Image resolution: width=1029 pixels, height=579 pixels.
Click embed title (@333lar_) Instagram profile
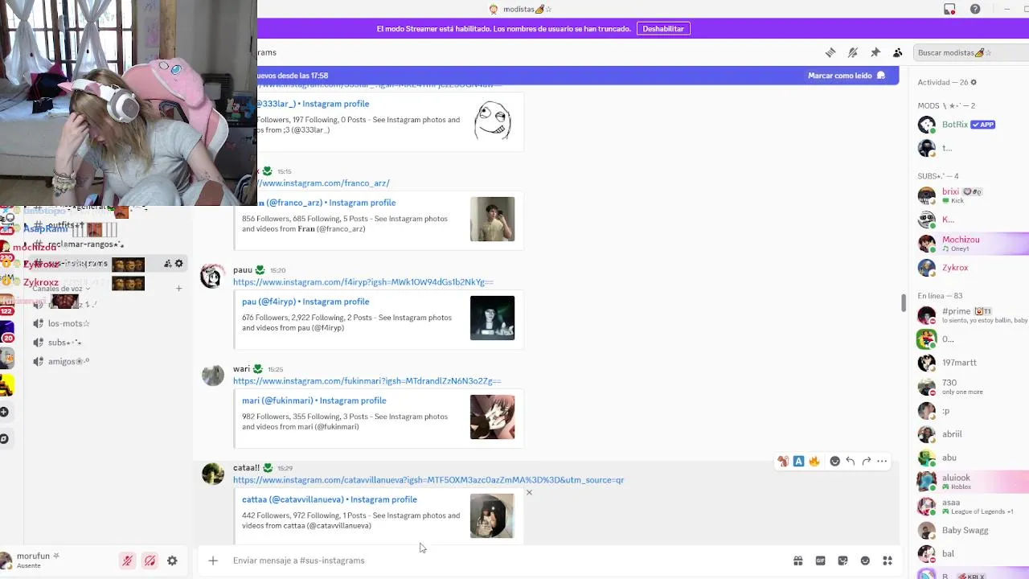point(313,104)
